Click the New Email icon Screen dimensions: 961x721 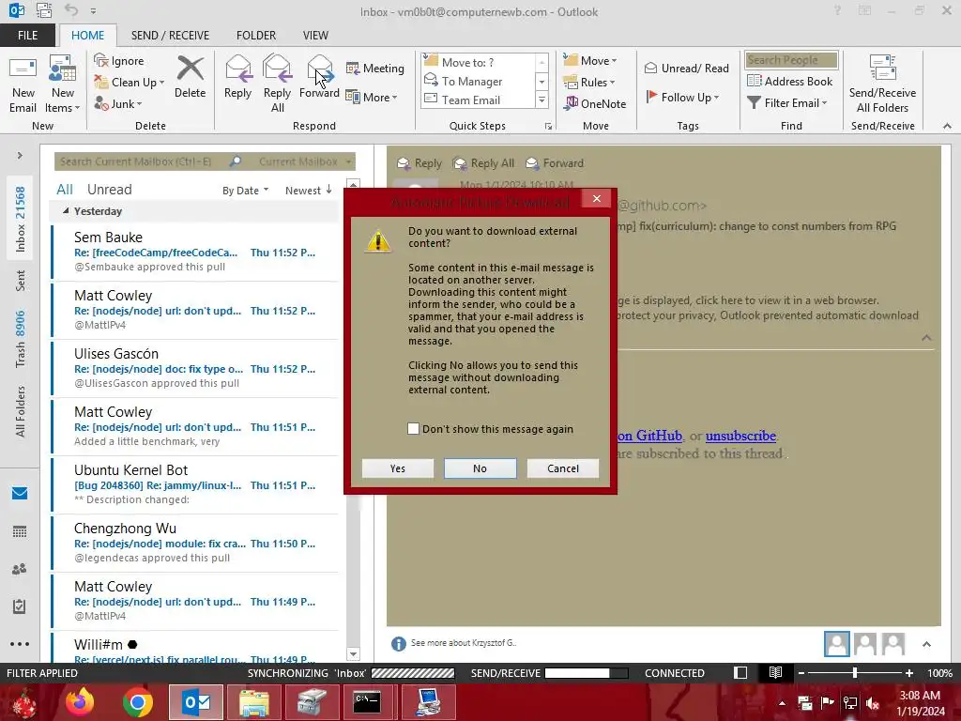[23, 84]
